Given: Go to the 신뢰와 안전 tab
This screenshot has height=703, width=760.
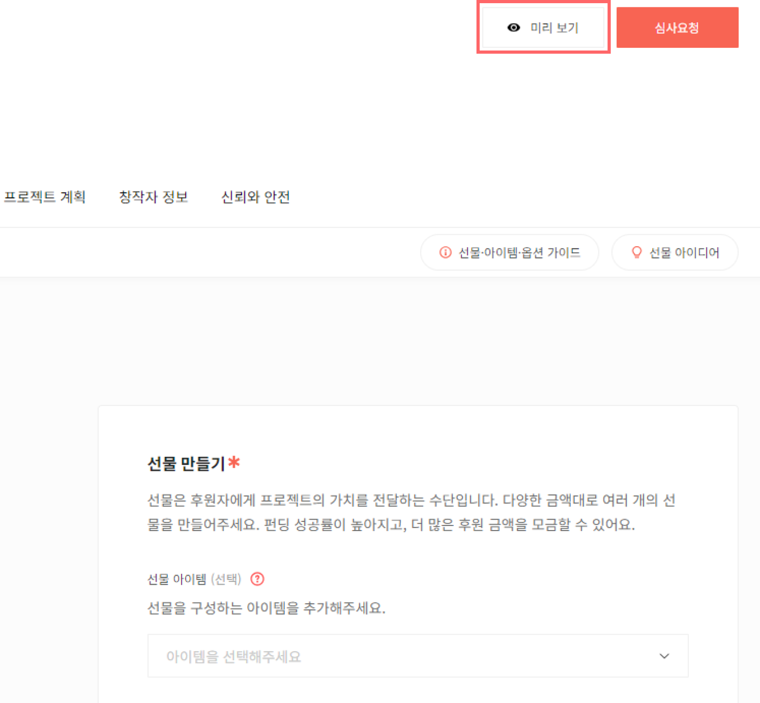Looking at the screenshot, I should 255,197.
